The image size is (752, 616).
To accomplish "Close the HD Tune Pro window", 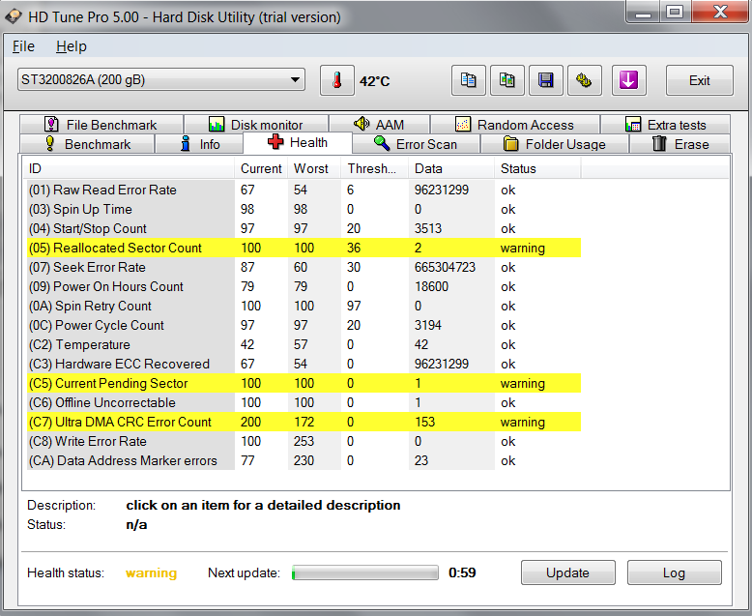I will (720, 12).
